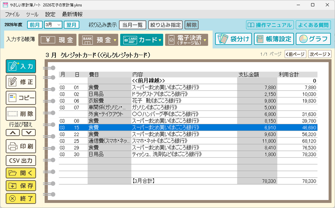Expand the カード ledger dropdown
The height and width of the screenshot is (208, 335).
coord(160,40)
